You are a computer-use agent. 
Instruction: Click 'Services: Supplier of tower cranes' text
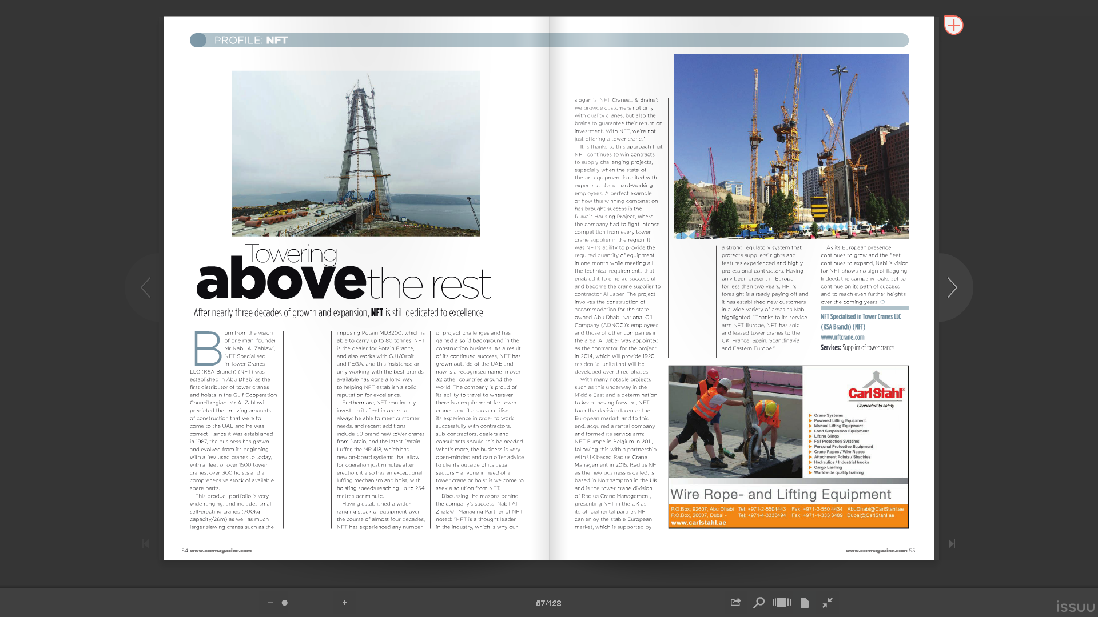[857, 347]
